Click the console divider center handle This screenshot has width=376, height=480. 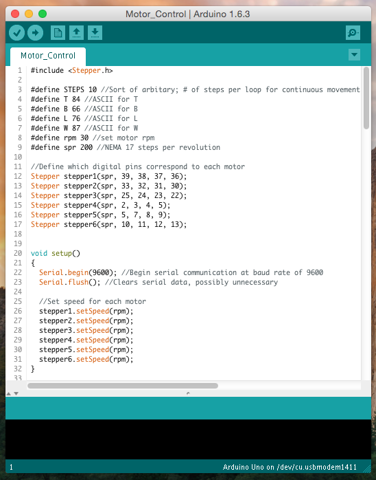point(188,393)
